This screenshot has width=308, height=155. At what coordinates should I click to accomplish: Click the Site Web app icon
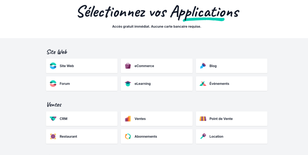pos(53,66)
